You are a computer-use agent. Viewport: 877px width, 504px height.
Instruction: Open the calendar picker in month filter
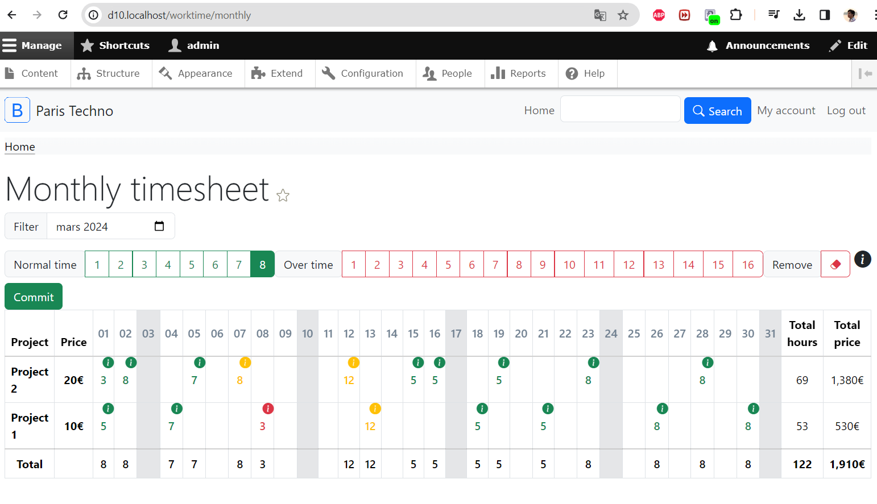pyautogui.click(x=159, y=226)
